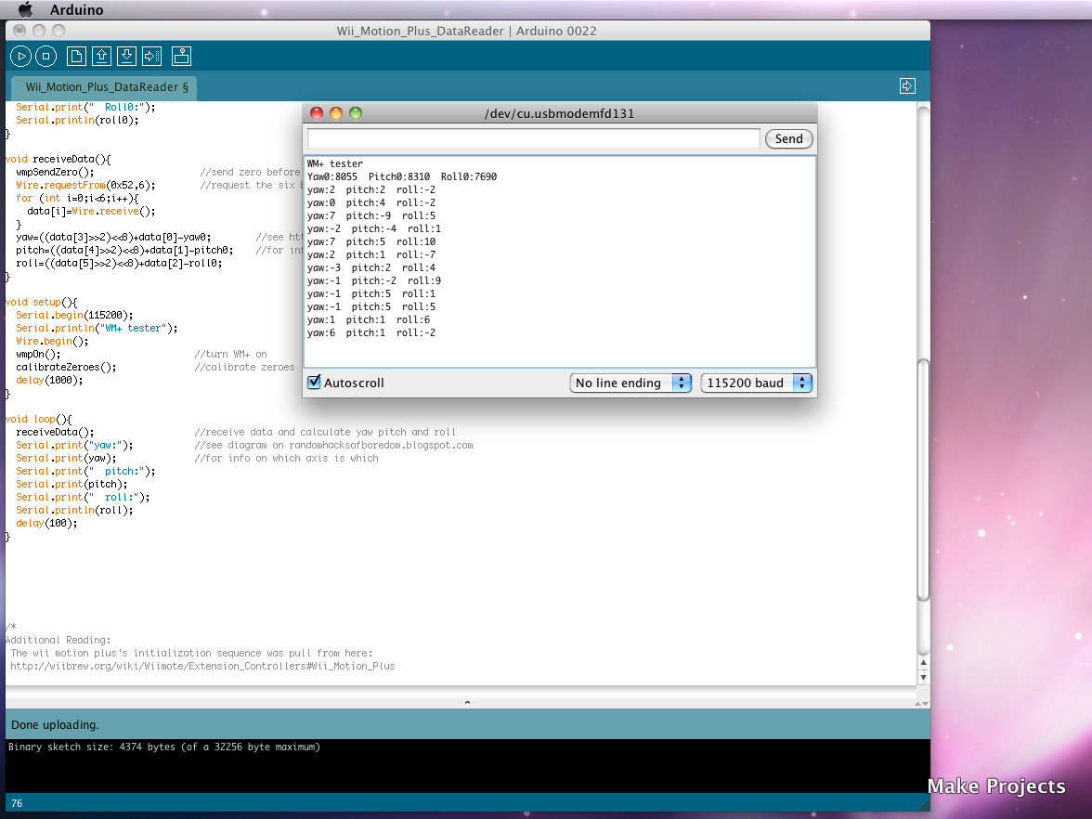Open the tab menu arrow icon
The image size is (1092, 819).
[x=907, y=85]
